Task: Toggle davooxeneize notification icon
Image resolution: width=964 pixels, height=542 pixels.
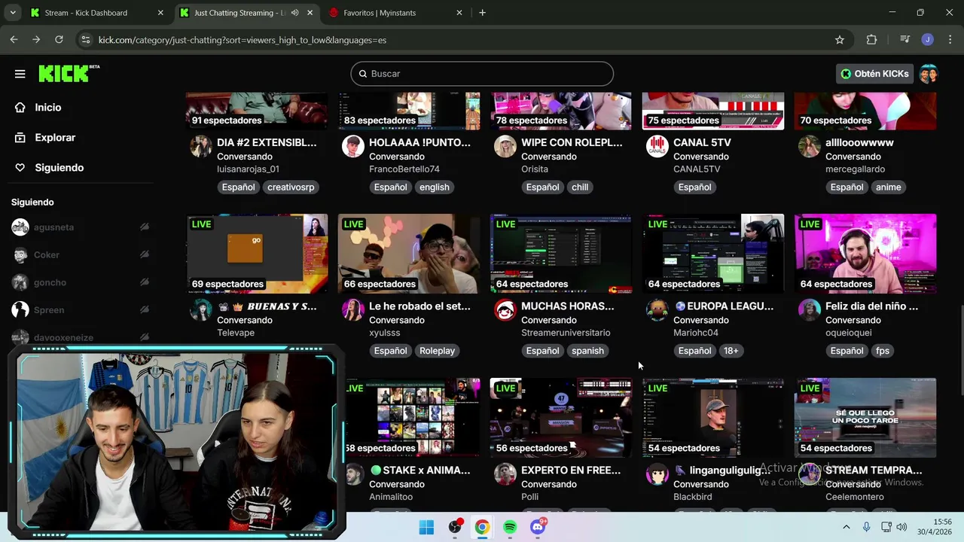Action: point(144,337)
